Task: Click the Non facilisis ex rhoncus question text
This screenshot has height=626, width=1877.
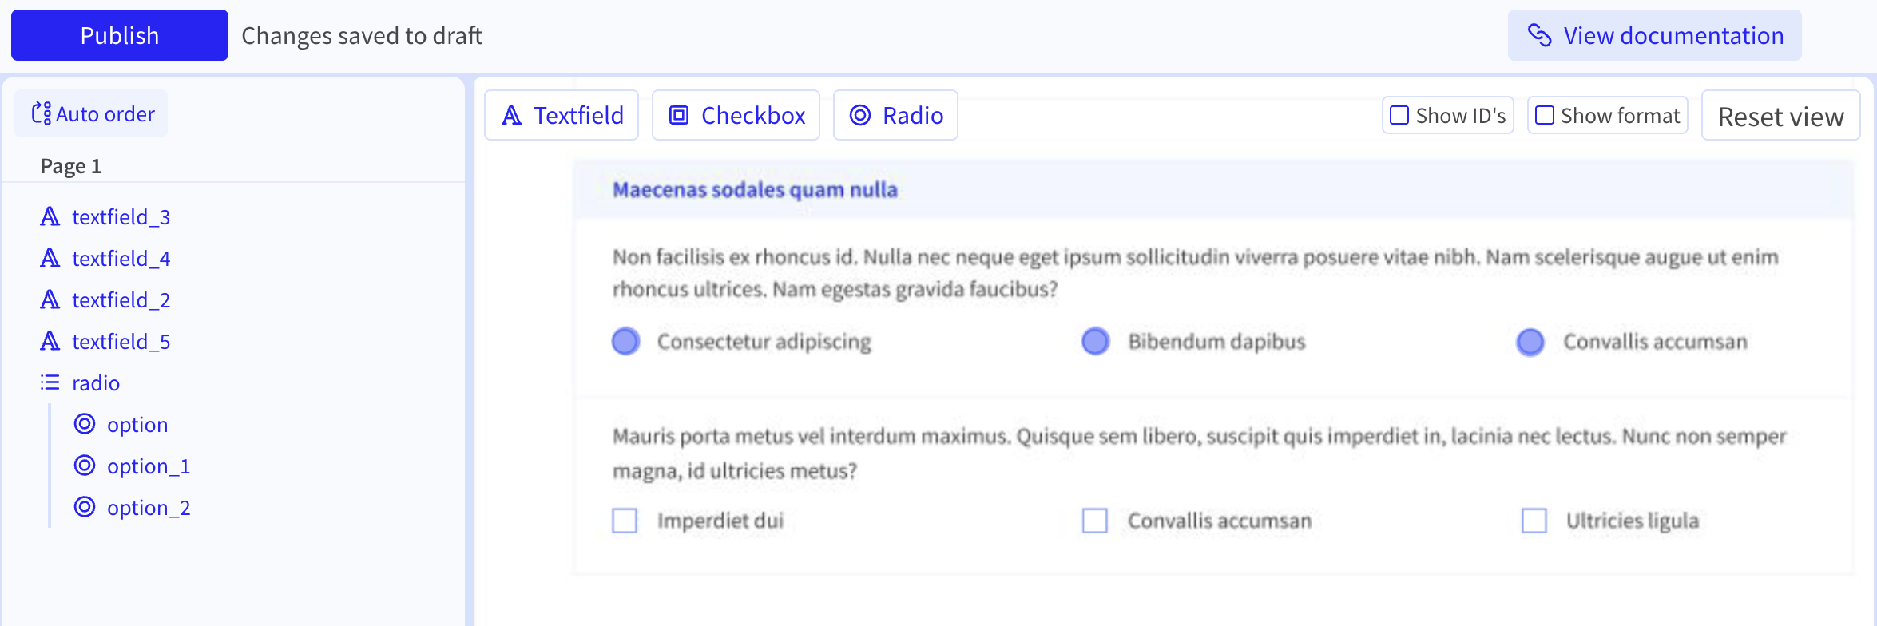Action: click(x=1196, y=273)
